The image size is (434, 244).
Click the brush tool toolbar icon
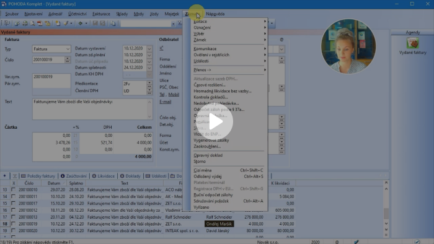tap(66, 24)
